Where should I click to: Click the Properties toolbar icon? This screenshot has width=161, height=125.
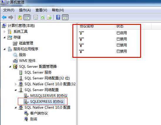[x=35, y=17]
